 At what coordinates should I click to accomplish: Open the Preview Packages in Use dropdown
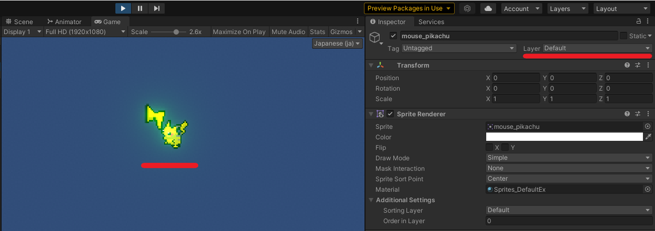[409, 8]
